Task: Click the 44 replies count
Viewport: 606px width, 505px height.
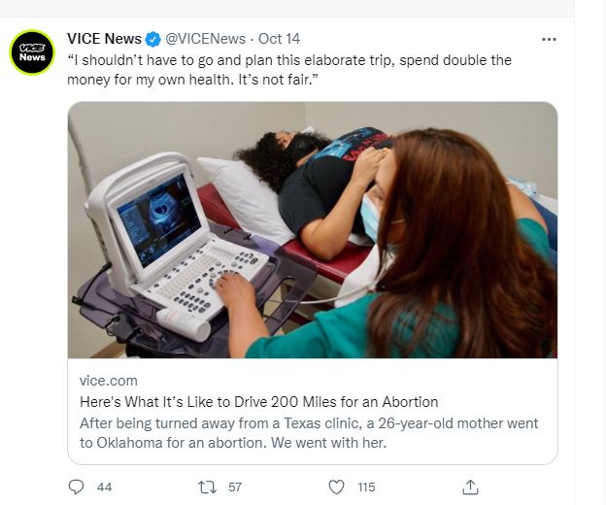Action: pyautogui.click(x=104, y=488)
